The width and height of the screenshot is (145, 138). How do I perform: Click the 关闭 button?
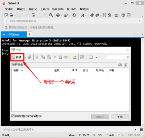pos(120,117)
